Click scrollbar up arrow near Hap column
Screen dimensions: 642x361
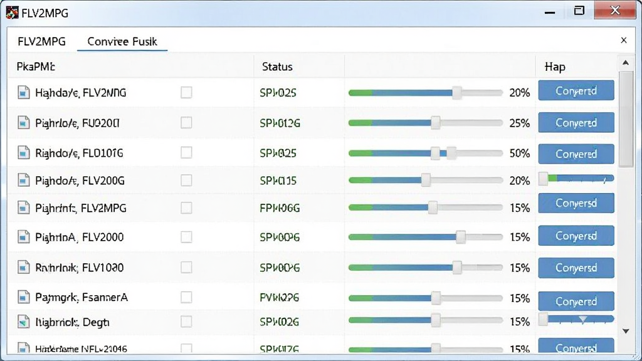point(626,63)
